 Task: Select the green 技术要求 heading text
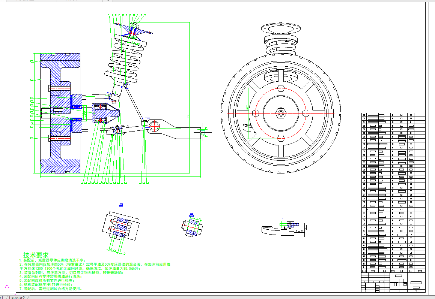pyautogui.click(x=36, y=255)
